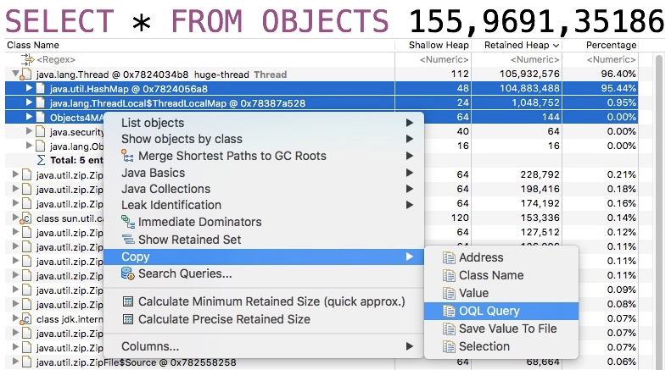
Task: Click the Calculate Minimum Retained Size icon
Action: point(127,301)
